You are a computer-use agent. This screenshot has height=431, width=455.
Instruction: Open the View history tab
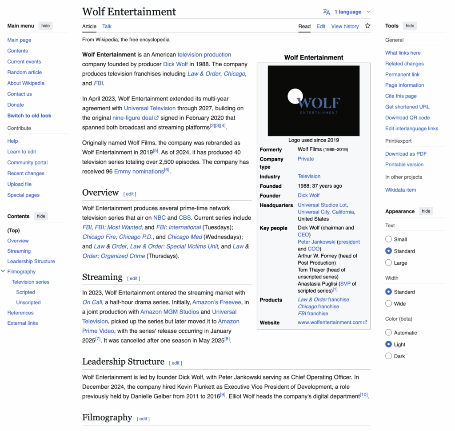[345, 26]
